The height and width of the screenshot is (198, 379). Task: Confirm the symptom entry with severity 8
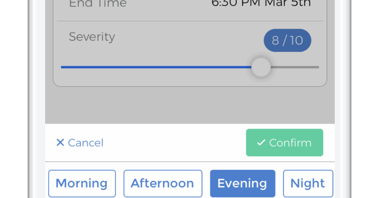tap(284, 143)
